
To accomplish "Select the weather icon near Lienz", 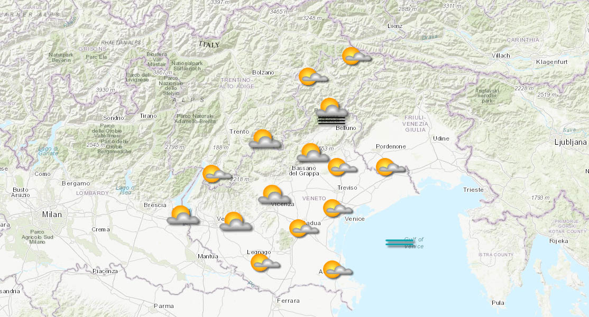I will coord(354,56).
